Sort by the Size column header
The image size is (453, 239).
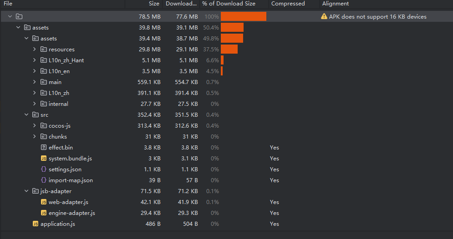click(154, 4)
